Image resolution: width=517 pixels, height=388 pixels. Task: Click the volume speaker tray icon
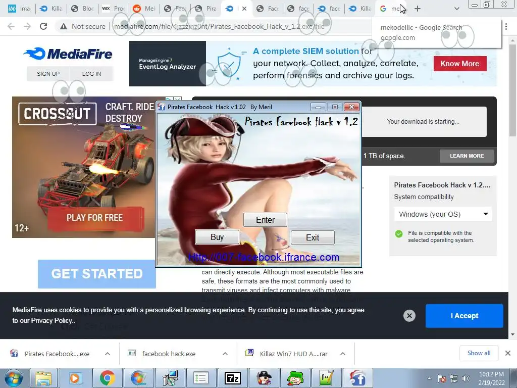pos(466,378)
